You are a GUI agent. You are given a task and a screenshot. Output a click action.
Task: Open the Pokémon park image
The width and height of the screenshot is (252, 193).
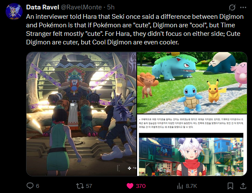[x=192, y=82]
